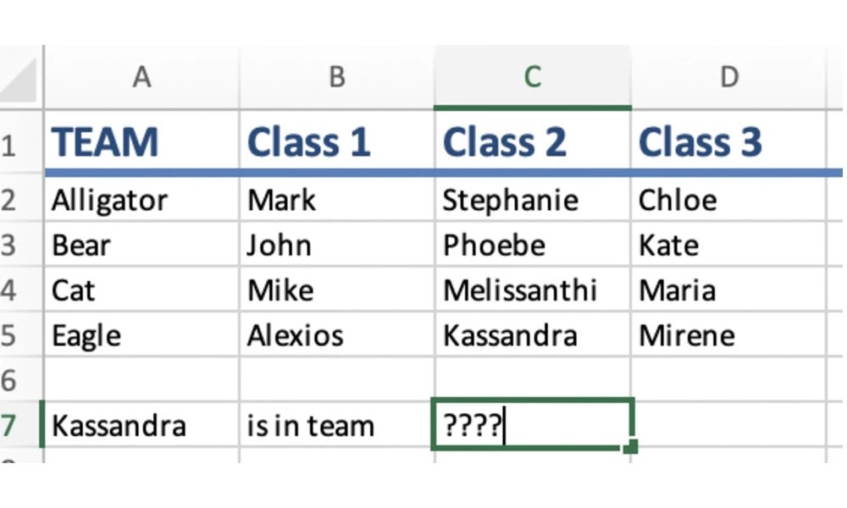The height and width of the screenshot is (508, 847).
Task: Click inside the active cell with ????
Action: coord(532,424)
